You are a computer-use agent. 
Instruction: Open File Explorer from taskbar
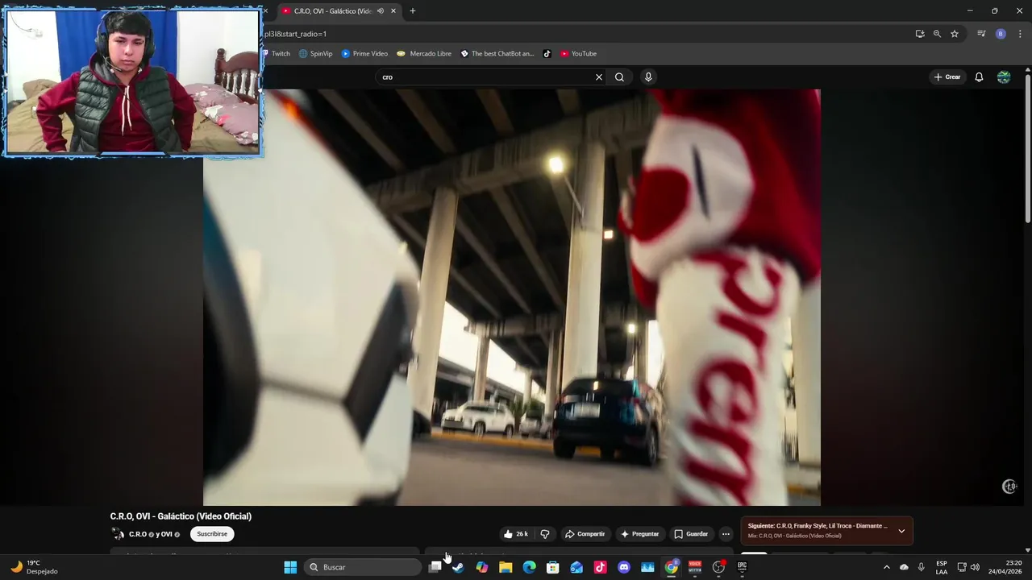coord(506,567)
